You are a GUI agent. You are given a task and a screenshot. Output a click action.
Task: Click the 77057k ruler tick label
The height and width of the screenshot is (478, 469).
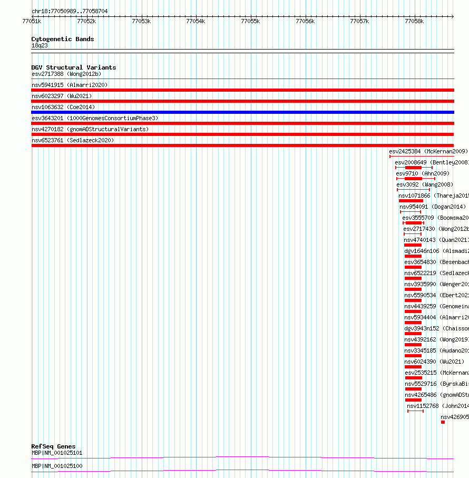pyautogui.click(x=359, y=21)
